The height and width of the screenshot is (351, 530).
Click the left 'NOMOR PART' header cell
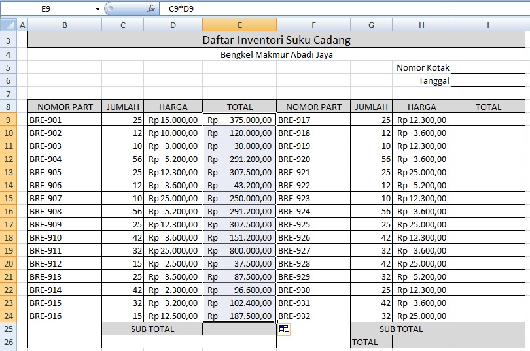point(65,107)
